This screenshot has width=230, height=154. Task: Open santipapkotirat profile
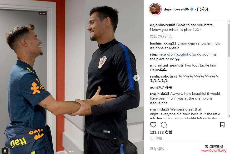163,76
